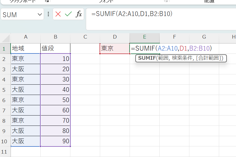The height and width of the screenshot is (157, 236).
Task: Cancel the formula entry with the X icon
Action: click(58, 14)
